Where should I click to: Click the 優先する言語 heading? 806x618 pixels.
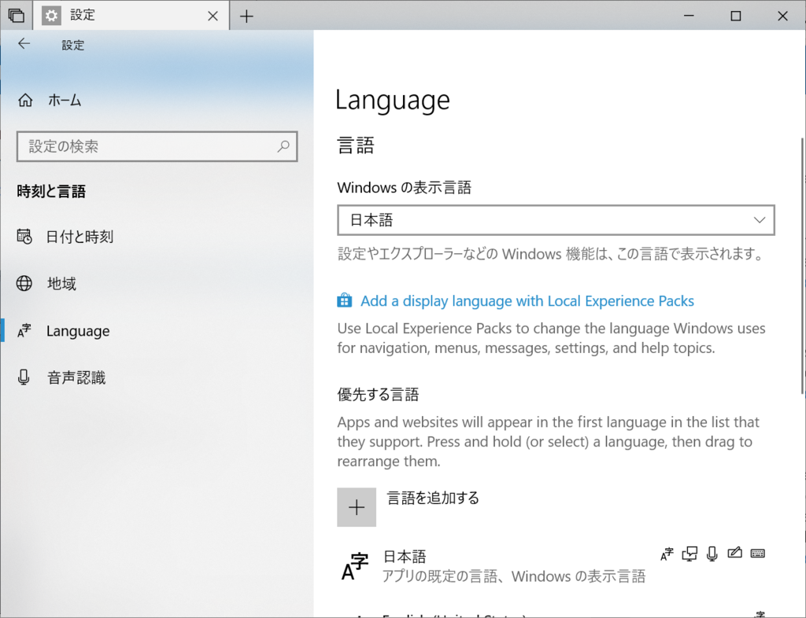[378, 395]
